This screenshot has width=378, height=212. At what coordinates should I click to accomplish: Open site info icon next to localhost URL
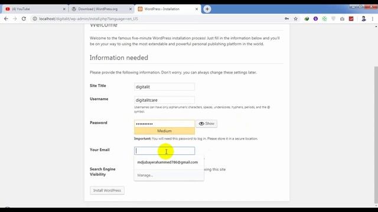pos(35,19)
